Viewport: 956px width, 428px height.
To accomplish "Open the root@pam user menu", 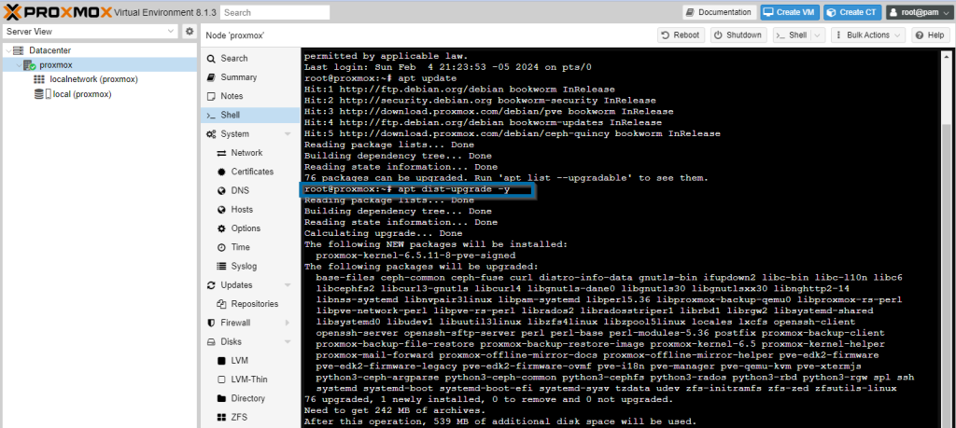I will tap(919, 12).
